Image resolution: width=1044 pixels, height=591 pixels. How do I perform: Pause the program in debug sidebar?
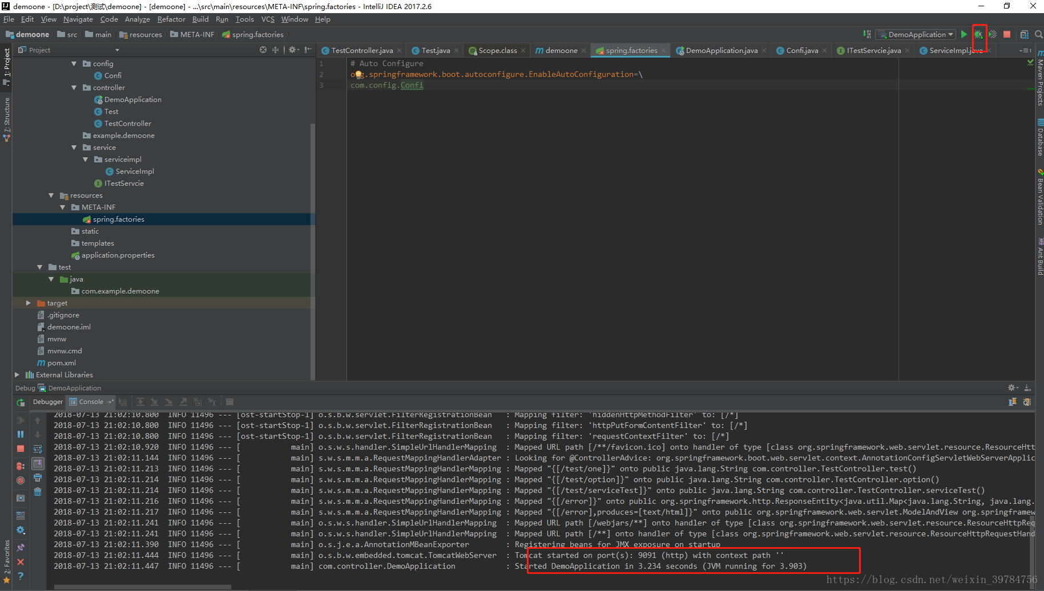click(21, 434)
